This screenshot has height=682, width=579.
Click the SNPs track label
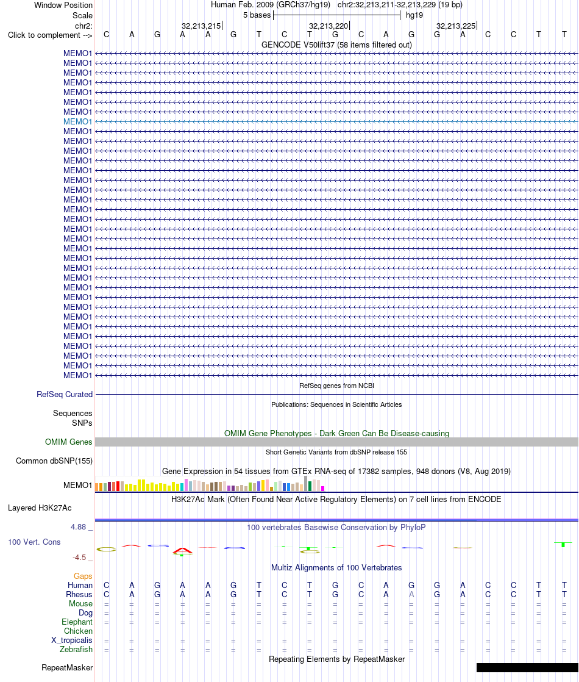pyautogui.click(x=82, y=423)
